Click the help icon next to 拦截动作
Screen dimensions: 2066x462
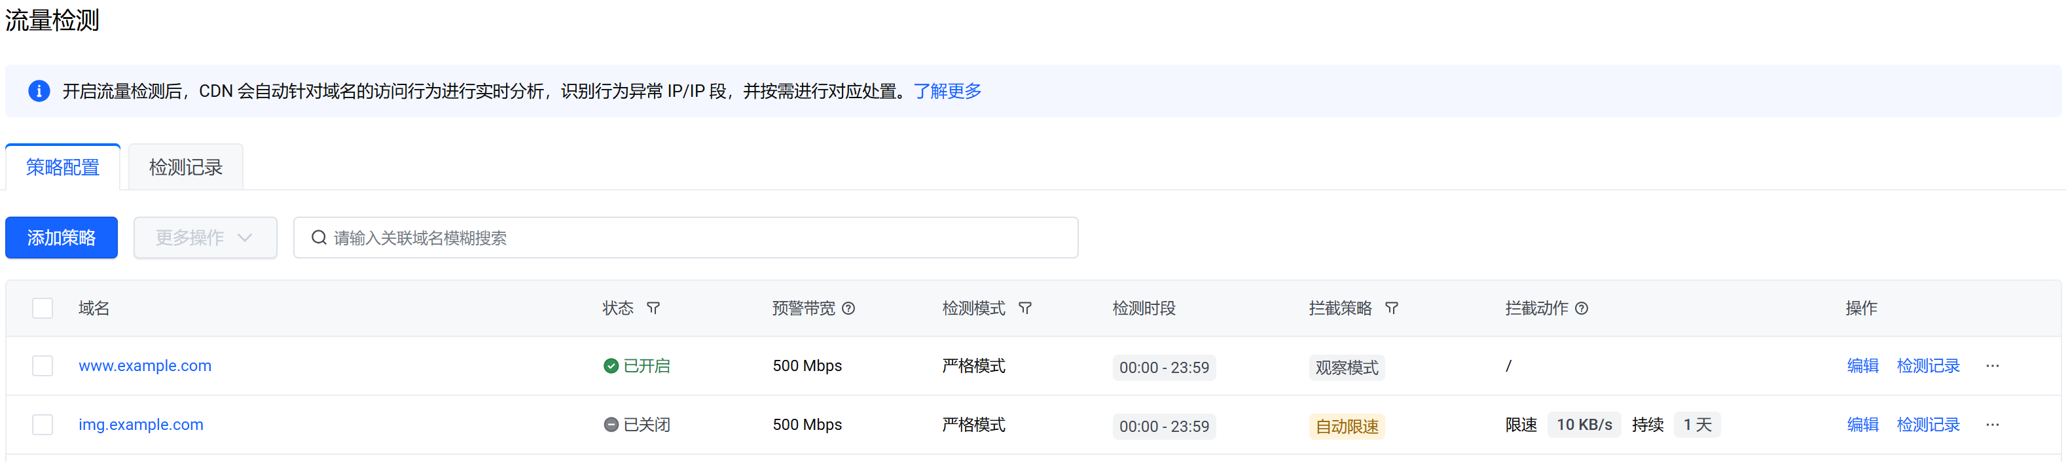(x=1581, y=308)
